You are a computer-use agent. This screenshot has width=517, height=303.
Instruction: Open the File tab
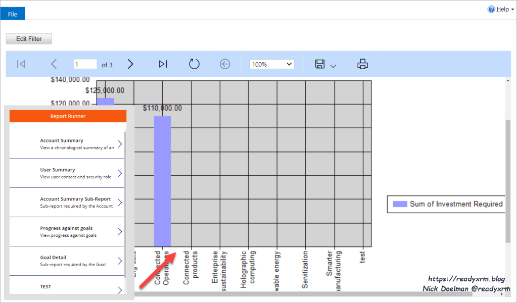click(x=13, y=14)
